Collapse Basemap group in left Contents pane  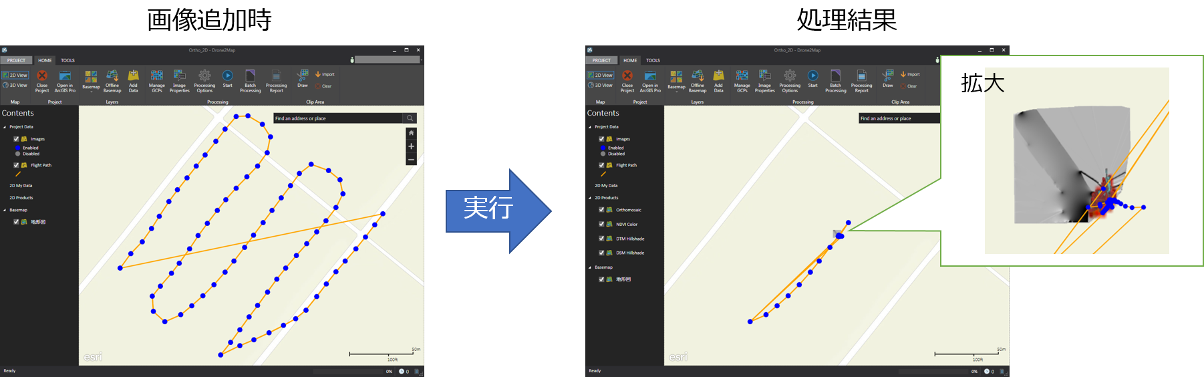[x=4, y=210]
